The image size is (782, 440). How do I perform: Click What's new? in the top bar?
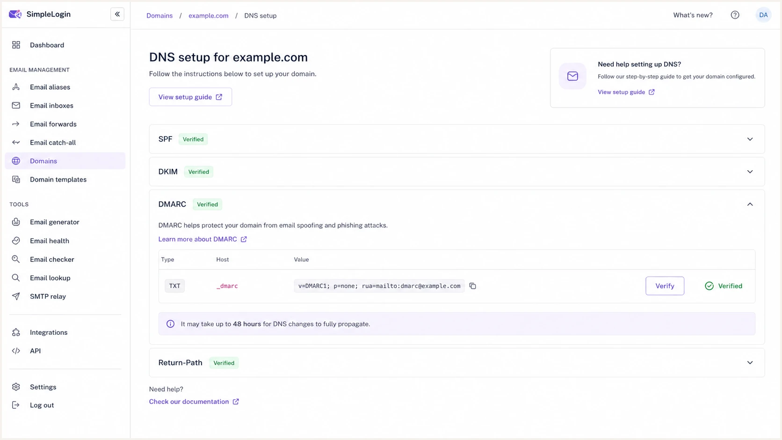click(693, 15)
